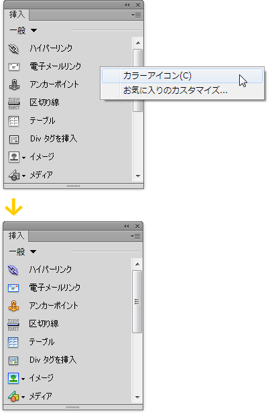Select the grayscale horizontal rule icon for 区切り線

pos(14,103)
